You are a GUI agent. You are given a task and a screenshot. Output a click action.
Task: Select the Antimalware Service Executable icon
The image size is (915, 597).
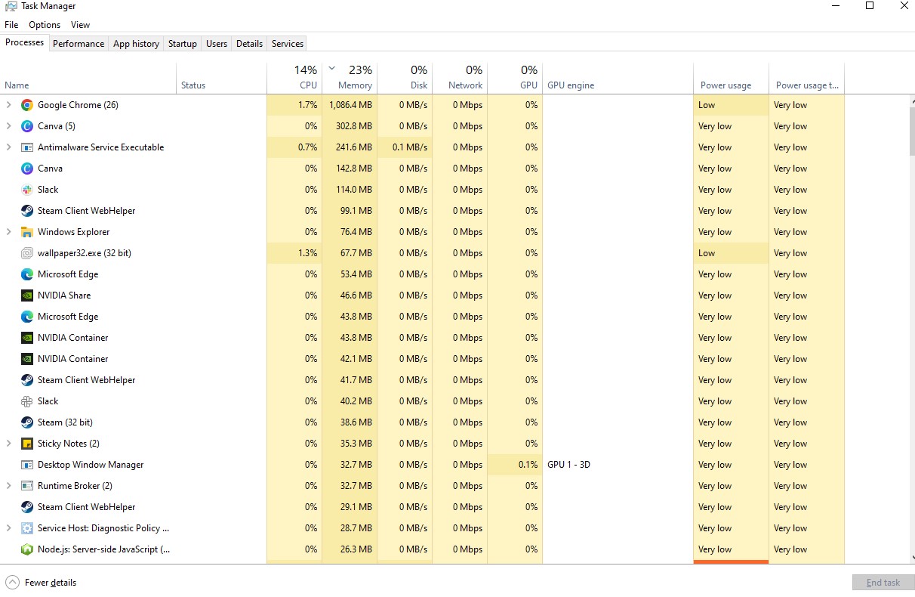pyautogui.click(x=27, y=147)
